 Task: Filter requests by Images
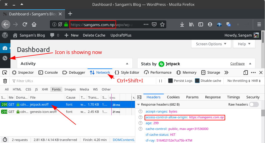click(70, 89)
